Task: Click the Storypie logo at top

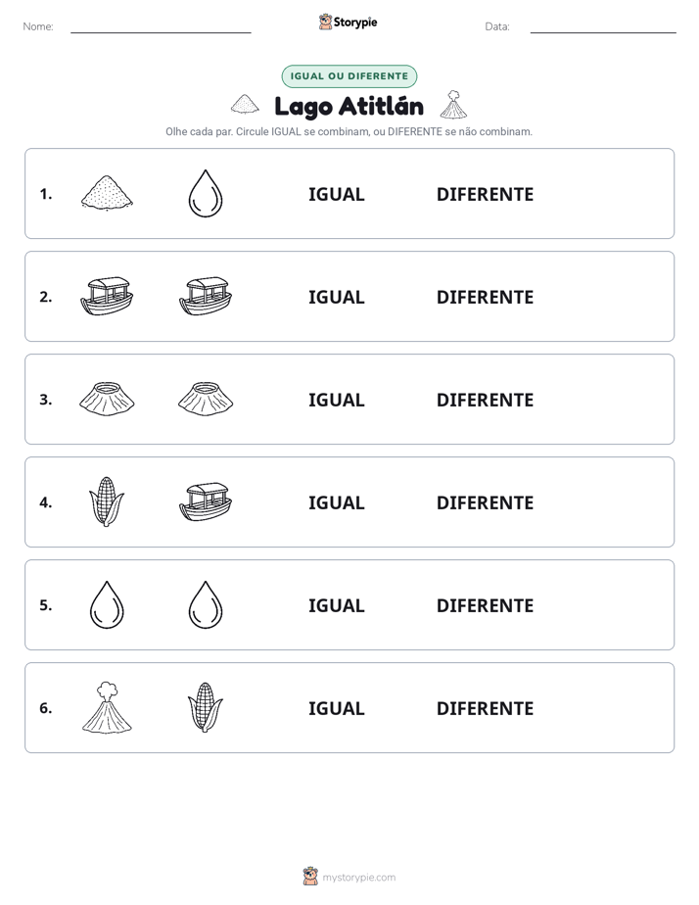Action: [x=349, y=22]
